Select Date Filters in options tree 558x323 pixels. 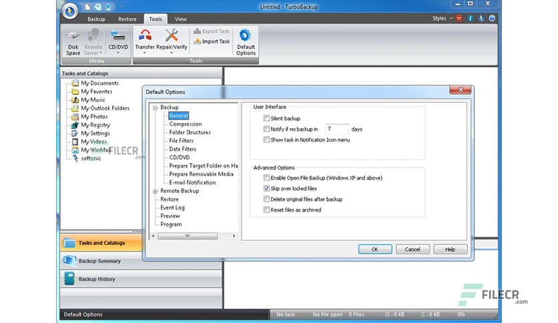(x=183, y=149)
